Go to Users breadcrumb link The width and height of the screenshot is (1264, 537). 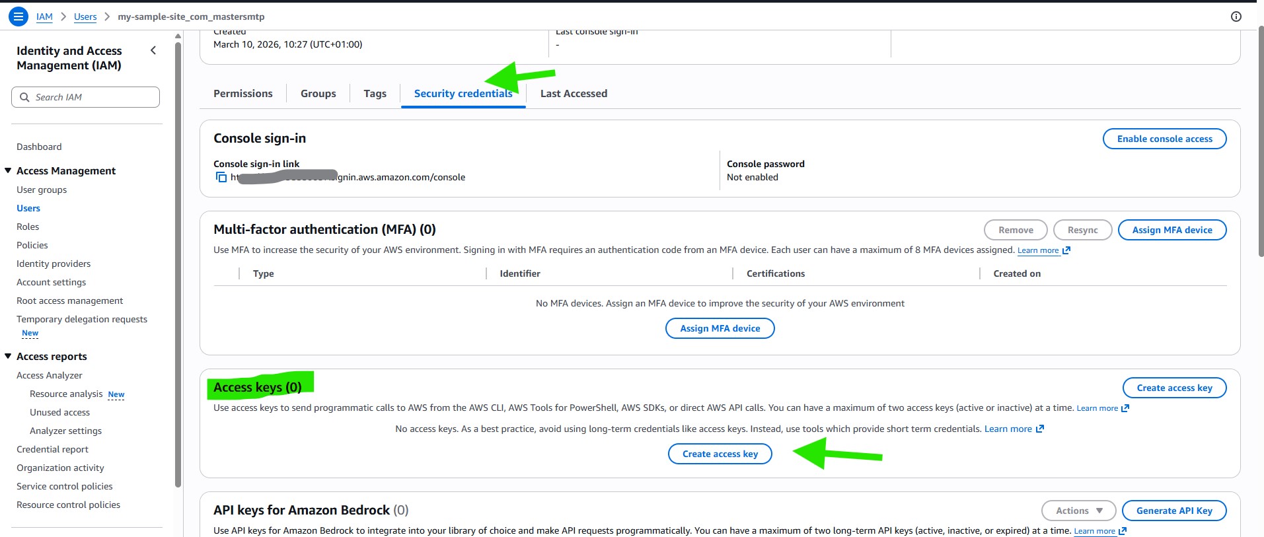pyautogui.click(x=85, y=17)
